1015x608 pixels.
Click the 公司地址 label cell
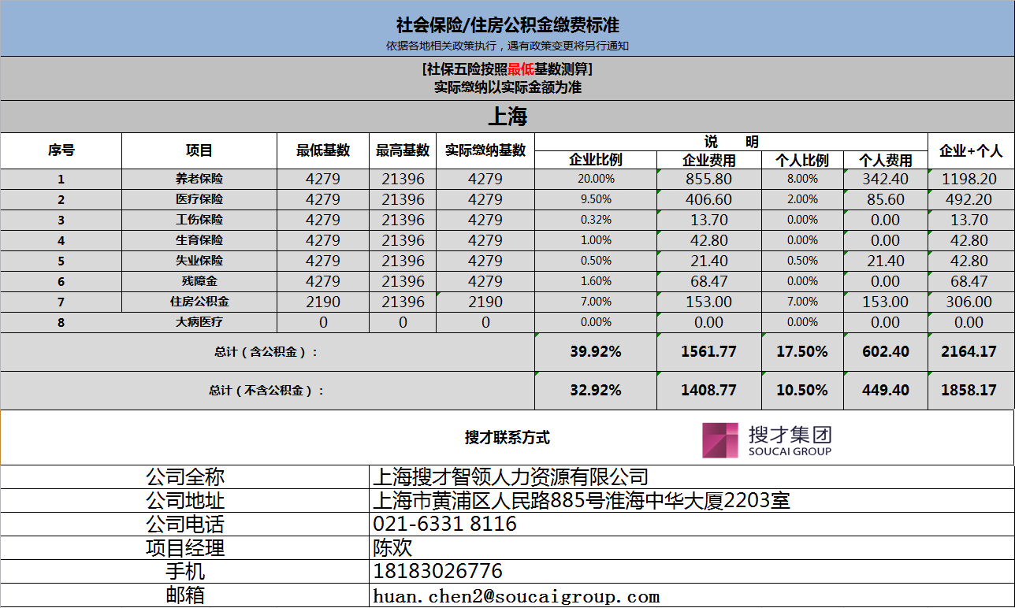pyautogui.click(x=185, y=501)
